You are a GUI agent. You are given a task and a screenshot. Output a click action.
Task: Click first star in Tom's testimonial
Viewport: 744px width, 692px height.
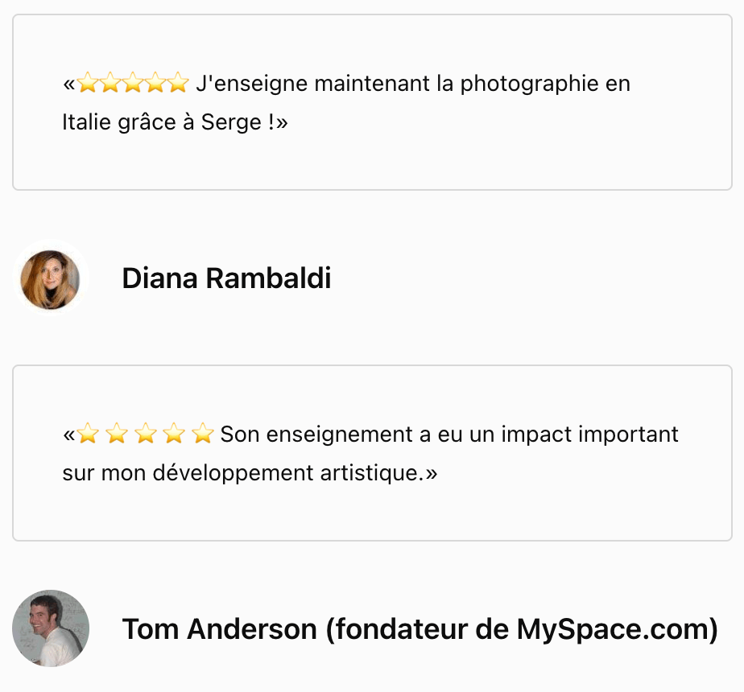coord(88,433)
